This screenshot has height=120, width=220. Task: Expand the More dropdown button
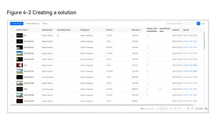point(46,24)
